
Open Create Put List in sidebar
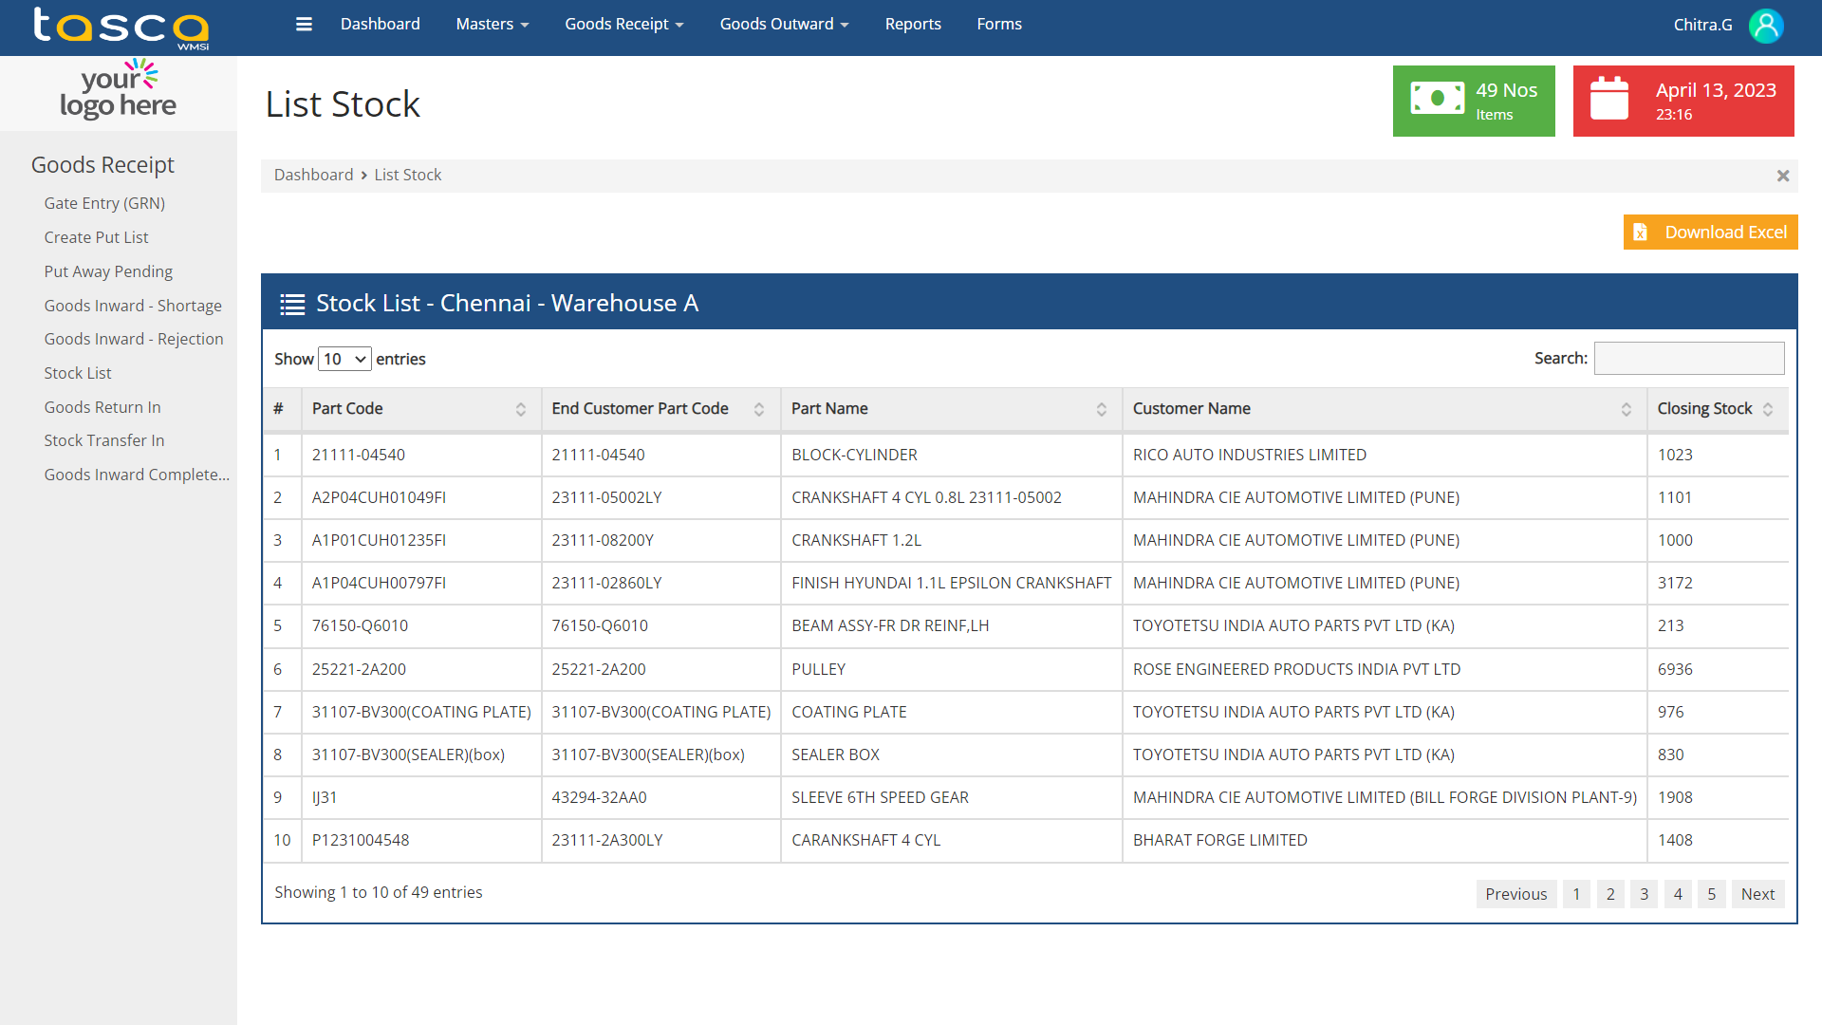click(x=96, y=237)
